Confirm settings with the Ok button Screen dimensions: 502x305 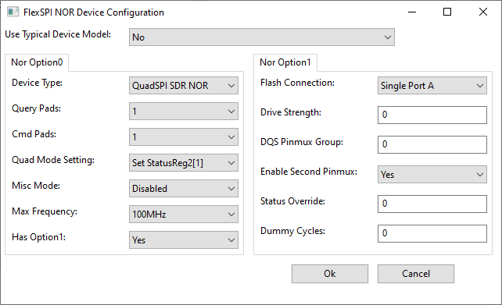point(330,274)
